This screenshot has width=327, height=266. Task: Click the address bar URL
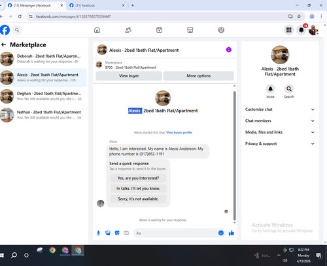73,16
